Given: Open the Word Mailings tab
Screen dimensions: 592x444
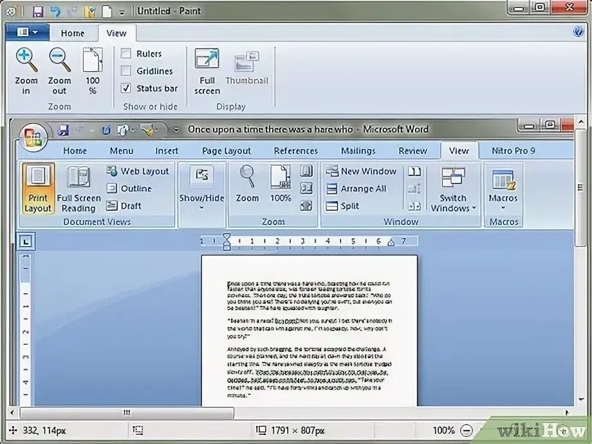Looking at the screenshot, I should [x=358, y=151].
